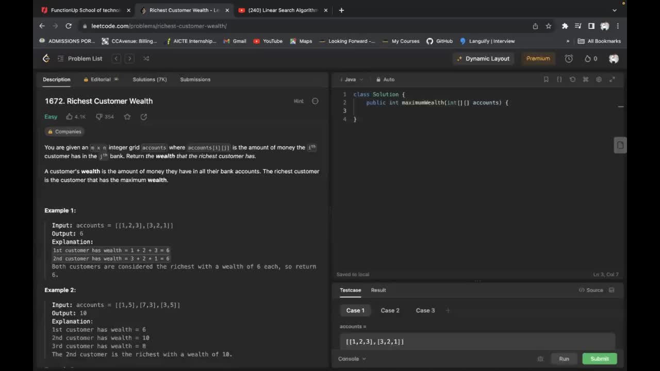The width and height of the screenshot is (660, 371).
Task: Go to next problem arrow
Action: (x=130, y=58)
